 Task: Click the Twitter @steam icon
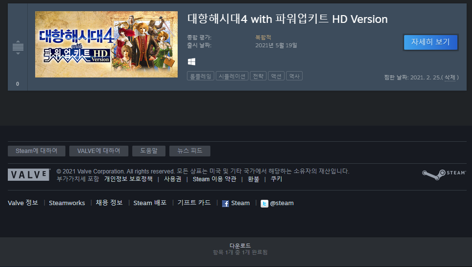click(264, 204)
